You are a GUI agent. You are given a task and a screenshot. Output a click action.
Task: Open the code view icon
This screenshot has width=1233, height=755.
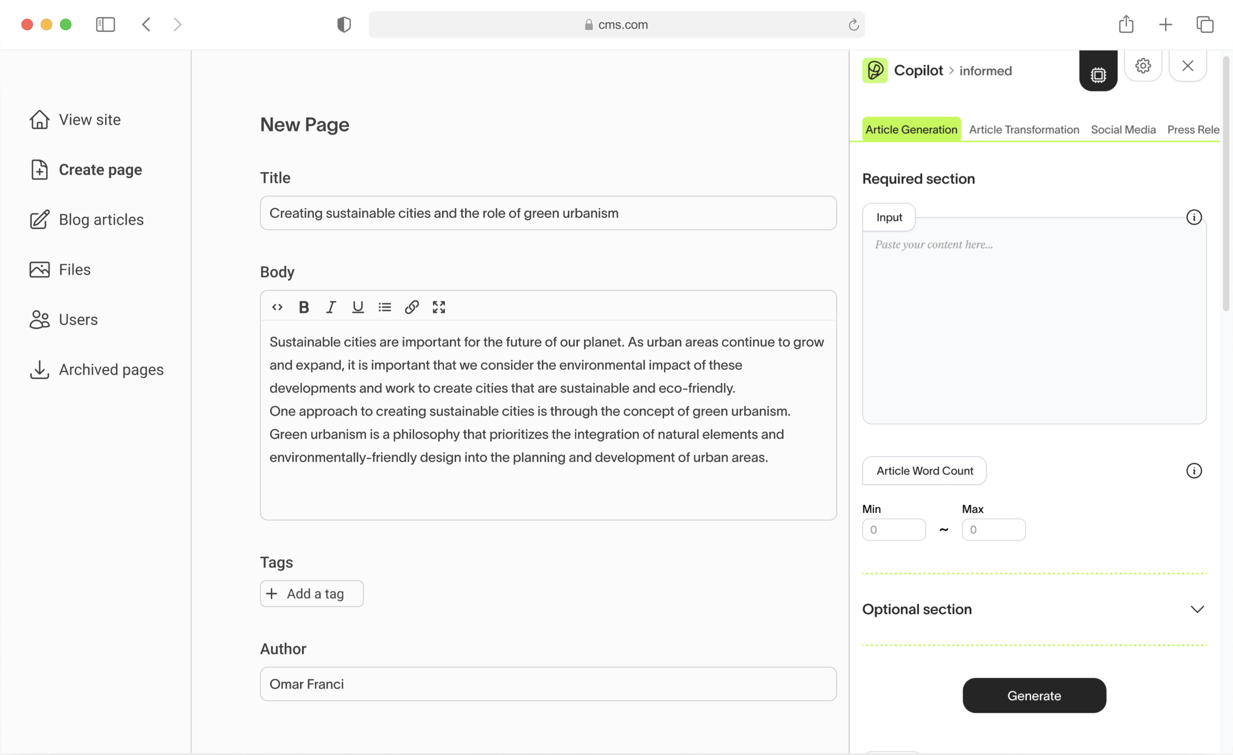click(277, 307)
